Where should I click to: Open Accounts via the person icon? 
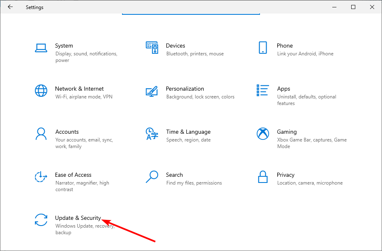[41, 134]
